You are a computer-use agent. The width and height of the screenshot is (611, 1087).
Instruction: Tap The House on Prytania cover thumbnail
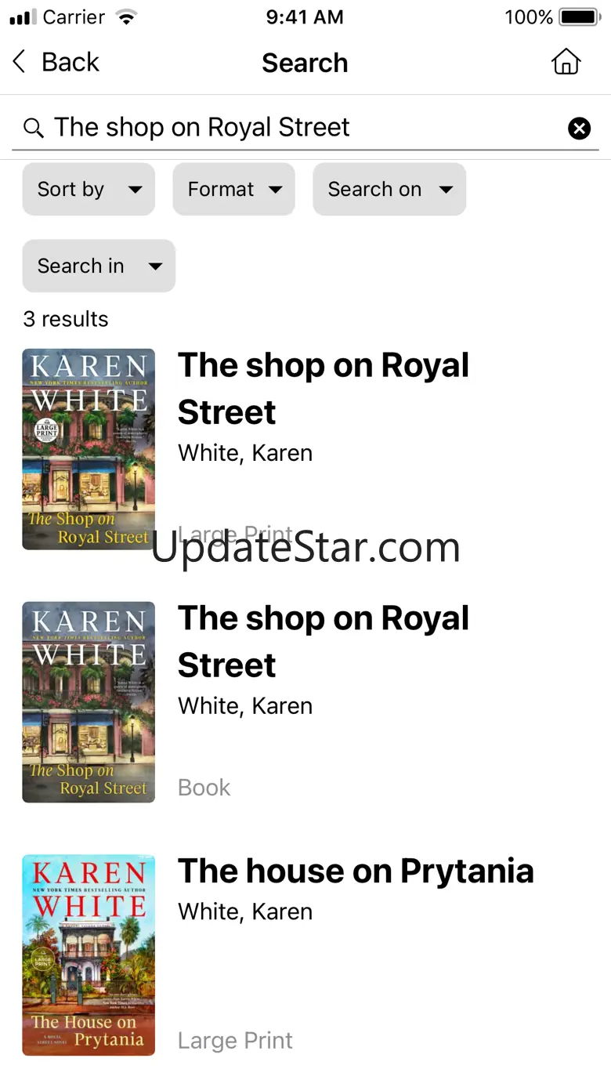coord(89,955)
